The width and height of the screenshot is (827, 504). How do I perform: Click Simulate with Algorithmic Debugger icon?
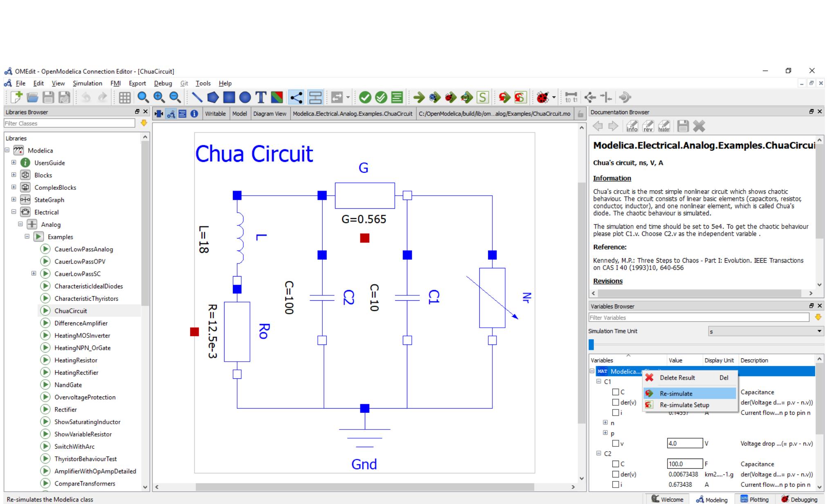451,97
